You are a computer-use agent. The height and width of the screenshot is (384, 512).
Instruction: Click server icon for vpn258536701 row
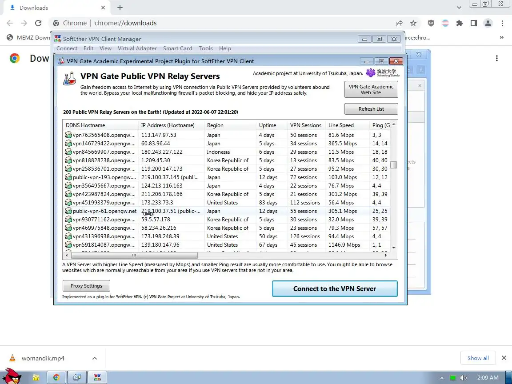[68, 169]
